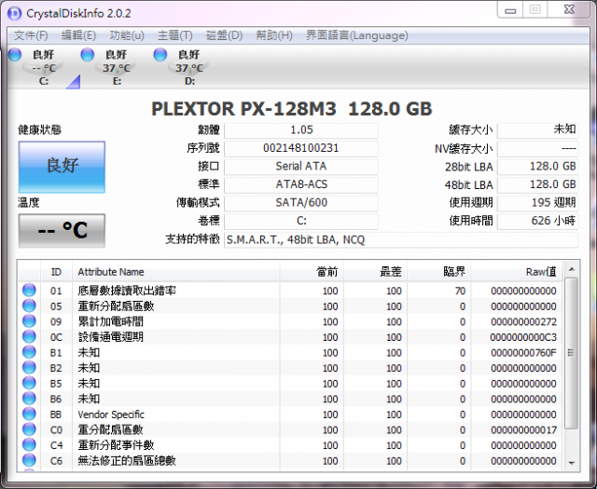
Task: Select row 重分配扇區數
Action: [290, 429]
